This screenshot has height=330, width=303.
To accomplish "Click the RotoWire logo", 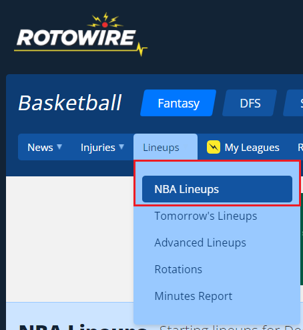I will (81, 34).
